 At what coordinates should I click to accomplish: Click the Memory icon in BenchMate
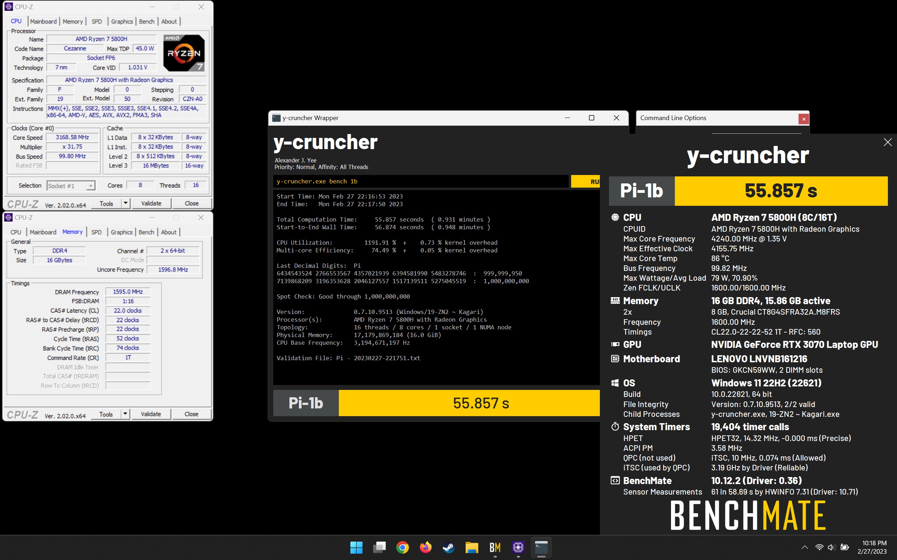click(x=615, y=301)
